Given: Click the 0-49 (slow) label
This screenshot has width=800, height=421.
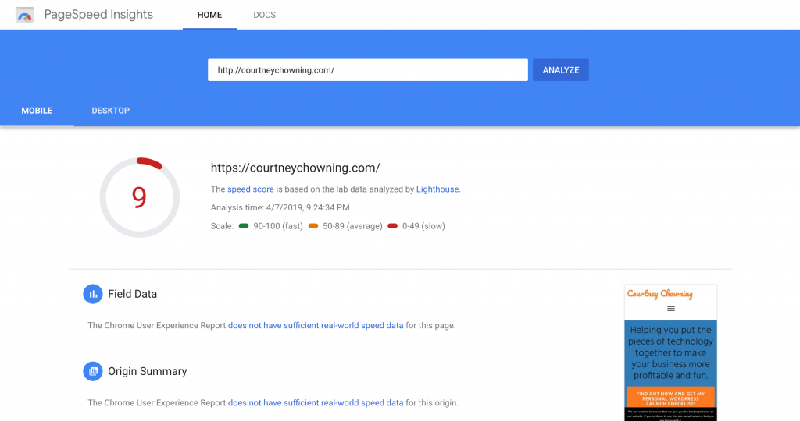Looking at the screenshot, I should tap(423, 226).
